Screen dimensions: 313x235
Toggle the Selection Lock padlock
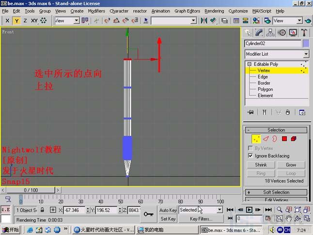[42, 210]
